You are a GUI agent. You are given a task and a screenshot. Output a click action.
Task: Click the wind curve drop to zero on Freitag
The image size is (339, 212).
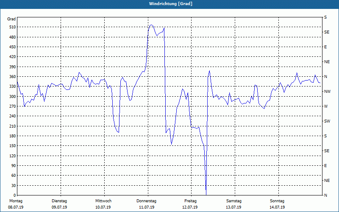pos(206,194)
